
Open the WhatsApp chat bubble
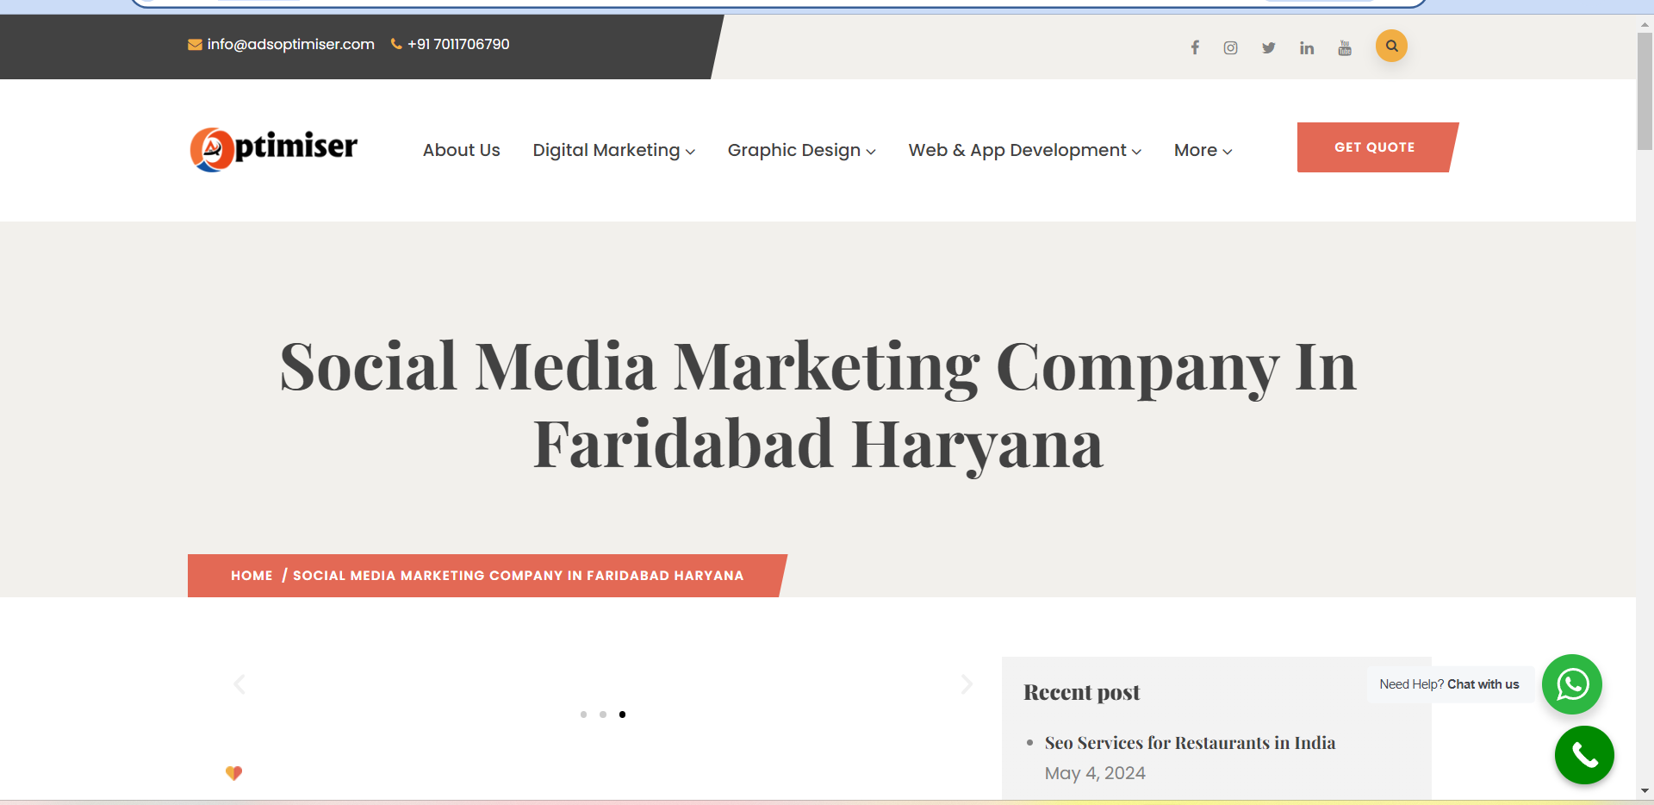click(1572, 684)
